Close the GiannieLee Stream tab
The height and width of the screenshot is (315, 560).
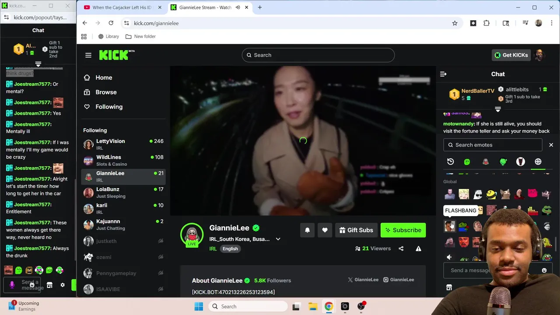[x=247, y=7]
